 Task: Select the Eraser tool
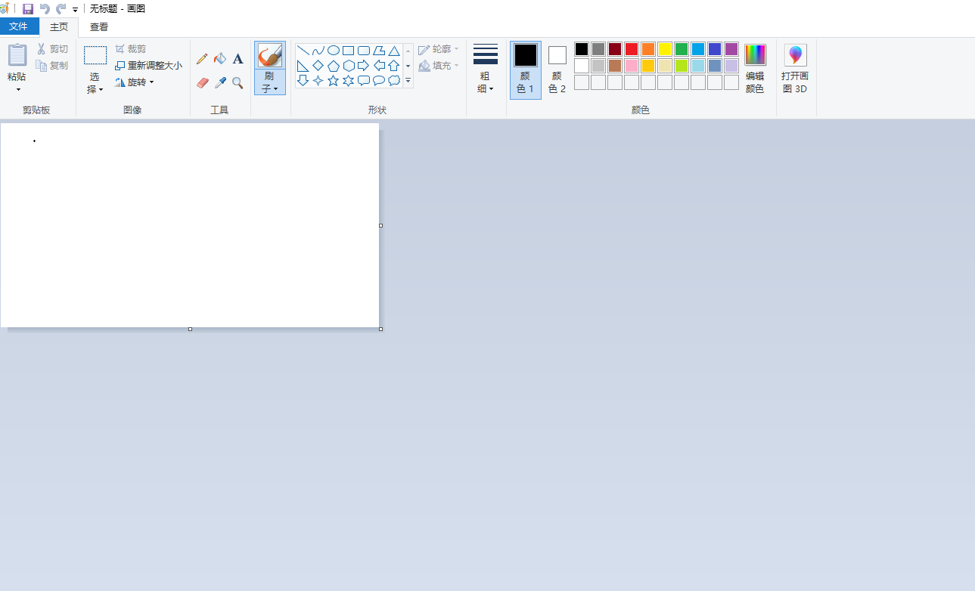[x=202, y=82]
